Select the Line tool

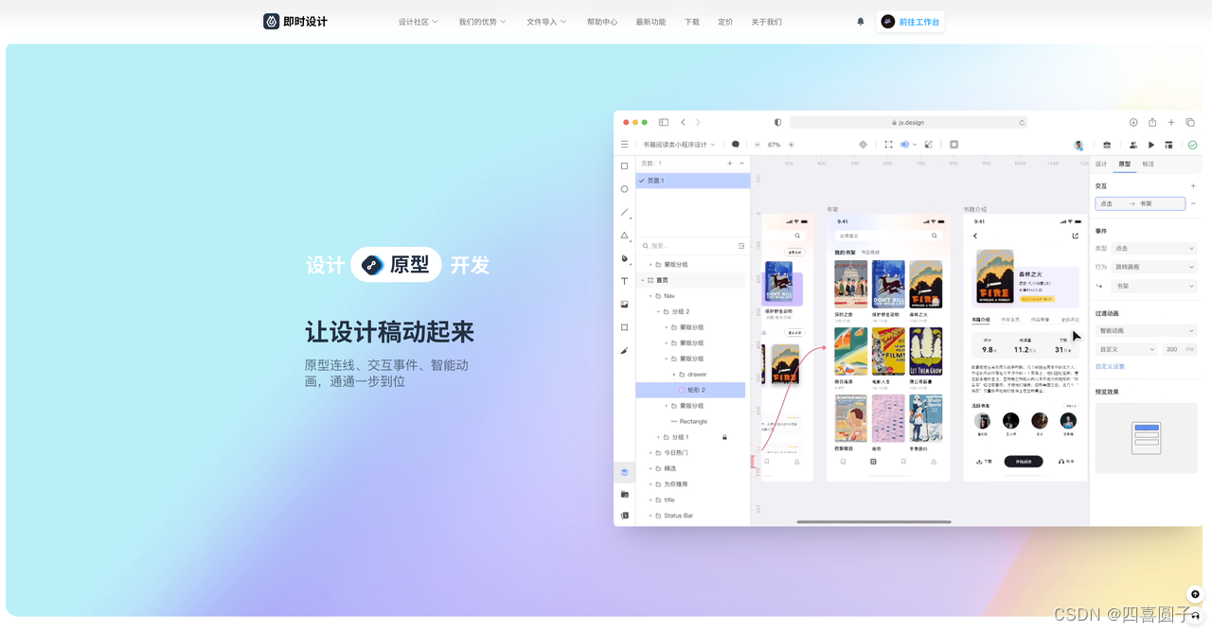pos(624,212)
